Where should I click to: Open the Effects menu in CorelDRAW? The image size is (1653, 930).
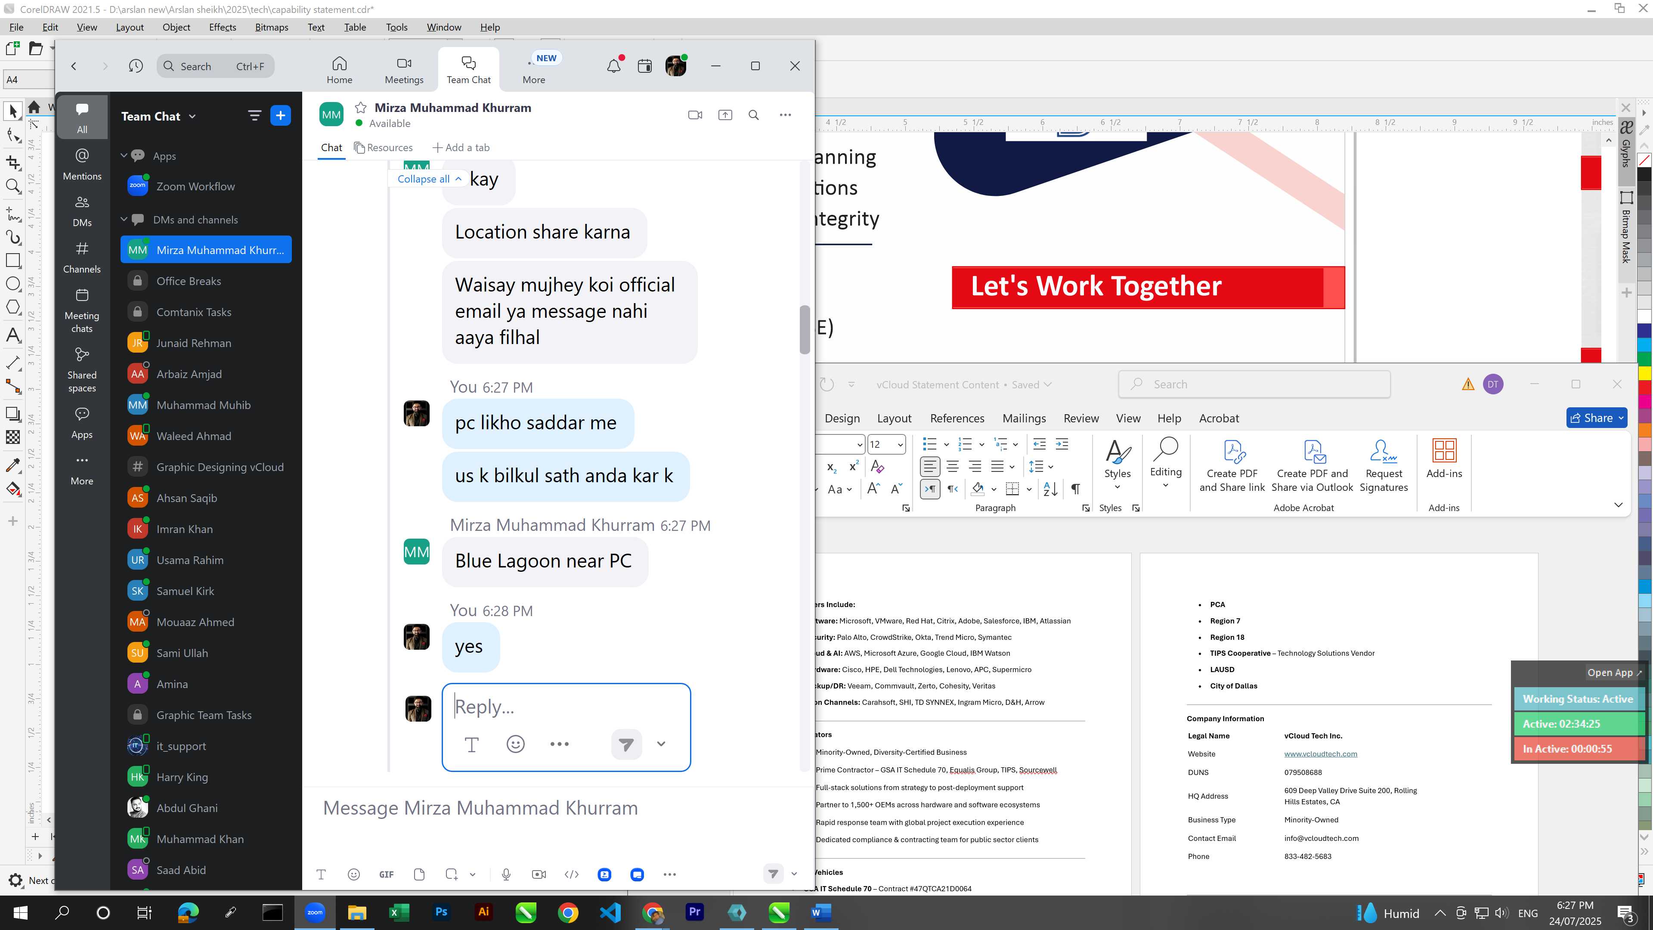tap(223, 27)
